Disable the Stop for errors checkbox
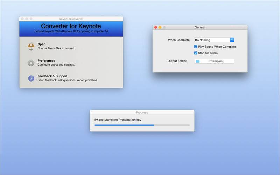The image size is (280, 175). point(196,53)
